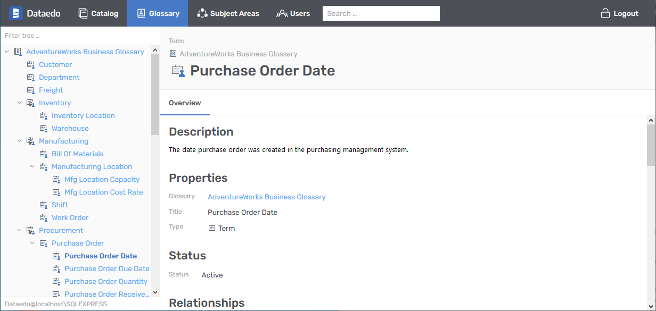
Task: Open AdventureWorks Business Glossary link in Properties
Action: click(x=266, y=197)
